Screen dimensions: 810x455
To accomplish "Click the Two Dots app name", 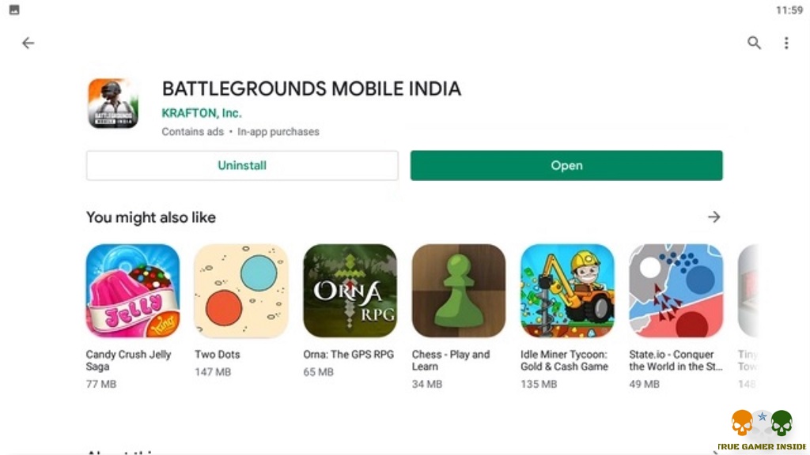I will point(218,355).
